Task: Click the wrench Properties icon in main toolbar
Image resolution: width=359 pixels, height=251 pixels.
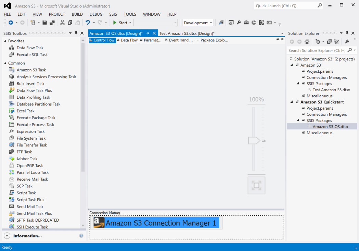Action: click(x=239, y=23)
